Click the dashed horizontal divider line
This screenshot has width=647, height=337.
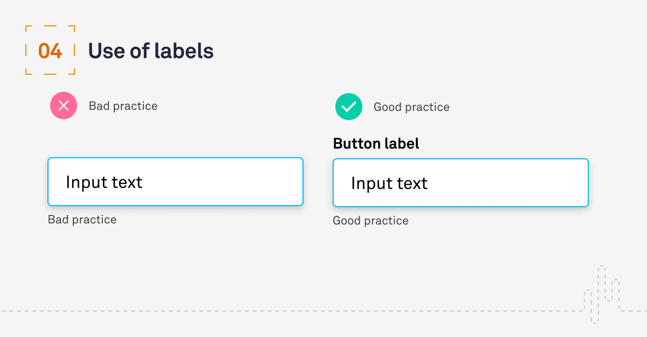(x=291, y=311)
